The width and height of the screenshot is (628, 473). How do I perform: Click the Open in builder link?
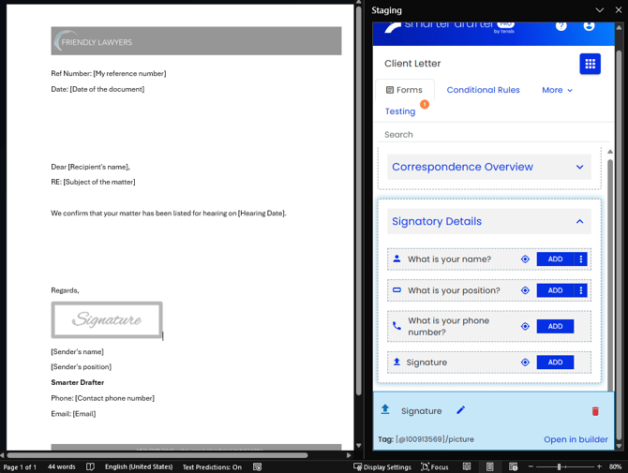[576, 439]
